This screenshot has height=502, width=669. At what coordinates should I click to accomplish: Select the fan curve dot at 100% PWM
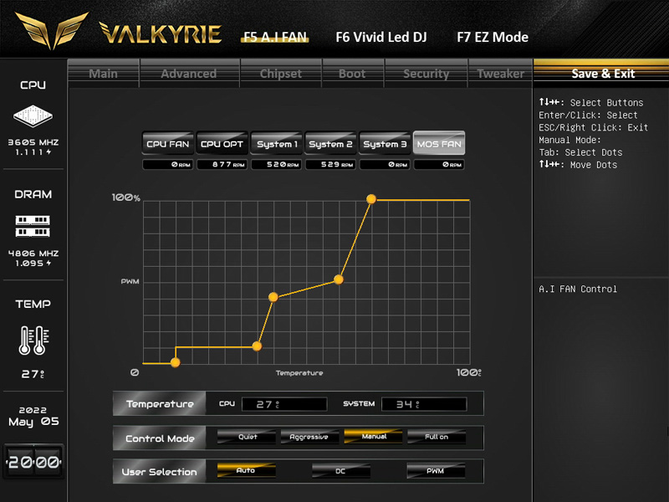point(371,199)
